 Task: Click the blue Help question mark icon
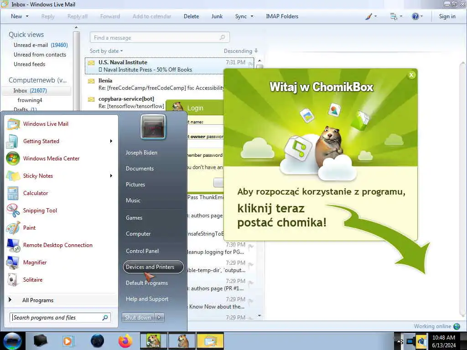click(x=415, y=16)
